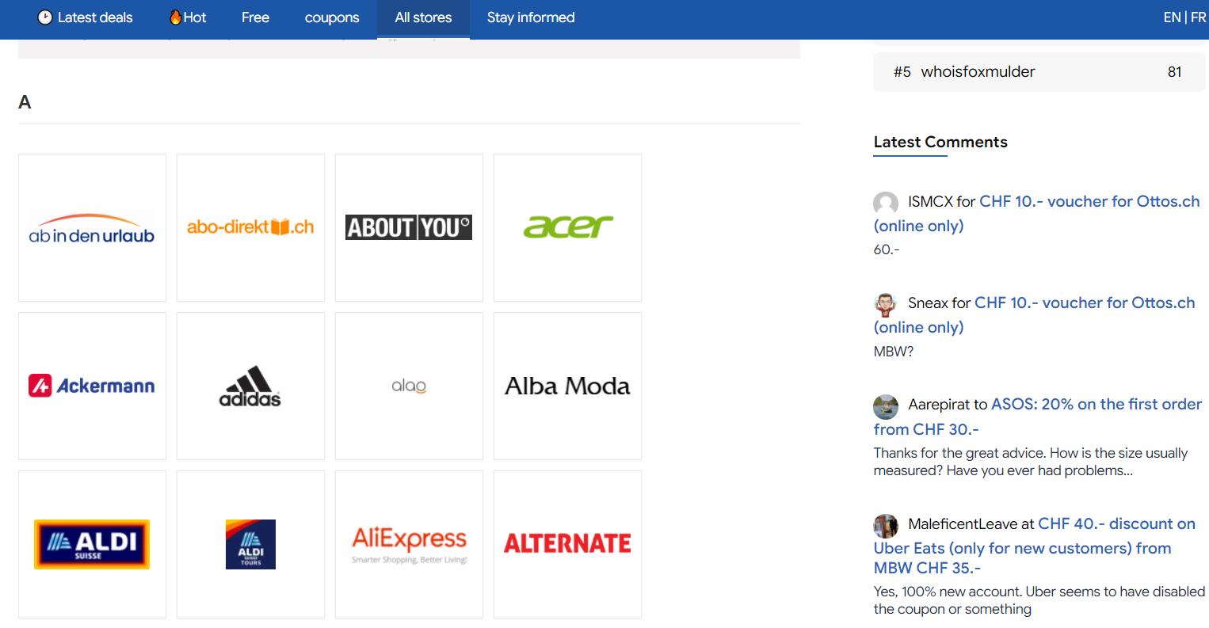Click the '60.-' comment text
The image size is (1209, 628).
tap(887, 249)
